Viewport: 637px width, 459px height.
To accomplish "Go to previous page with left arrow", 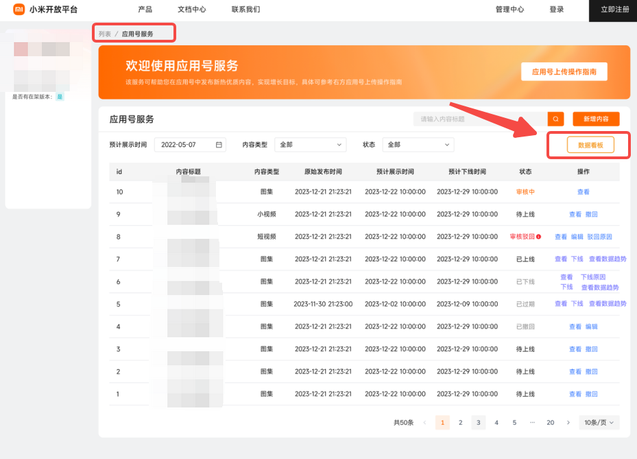I will [x=424, y=423].
